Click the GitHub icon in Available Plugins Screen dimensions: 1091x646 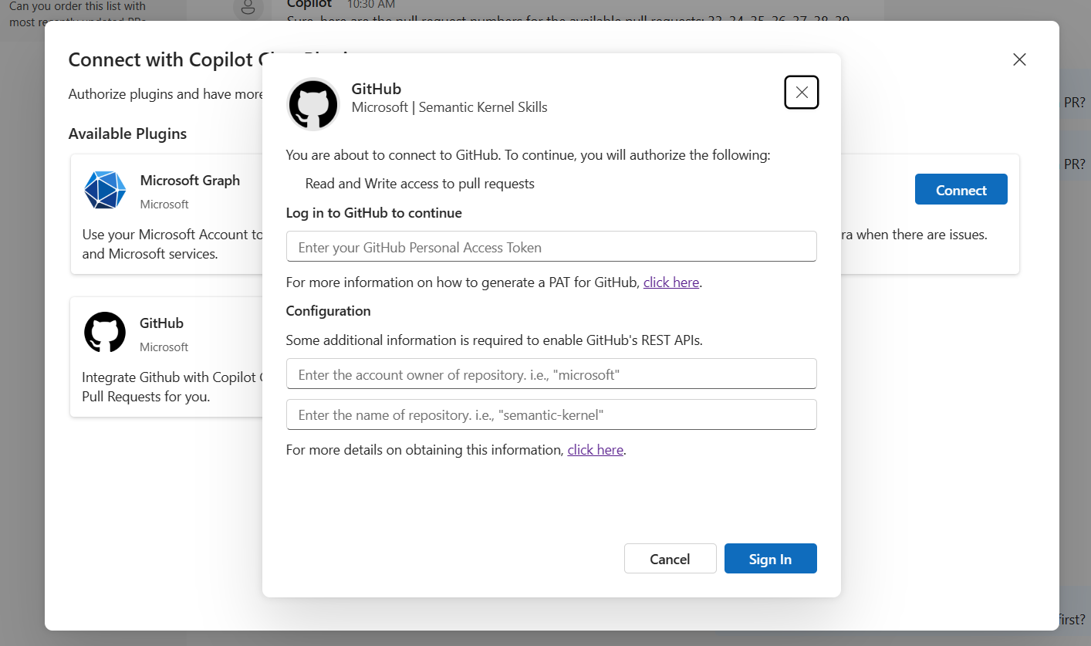[x=105, y=333]
